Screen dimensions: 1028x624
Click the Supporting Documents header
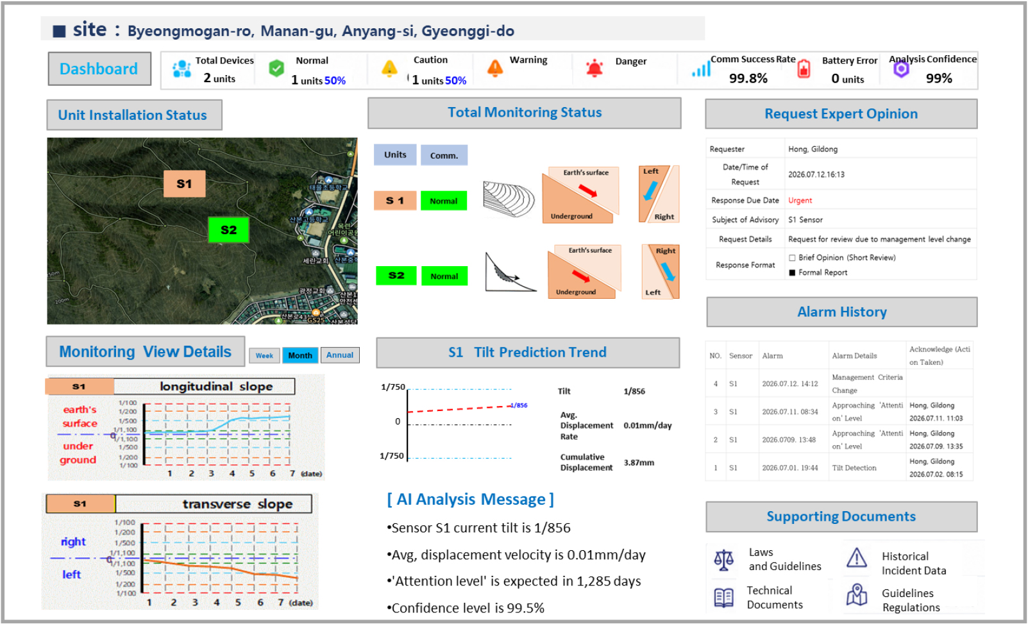pos(841,517)
